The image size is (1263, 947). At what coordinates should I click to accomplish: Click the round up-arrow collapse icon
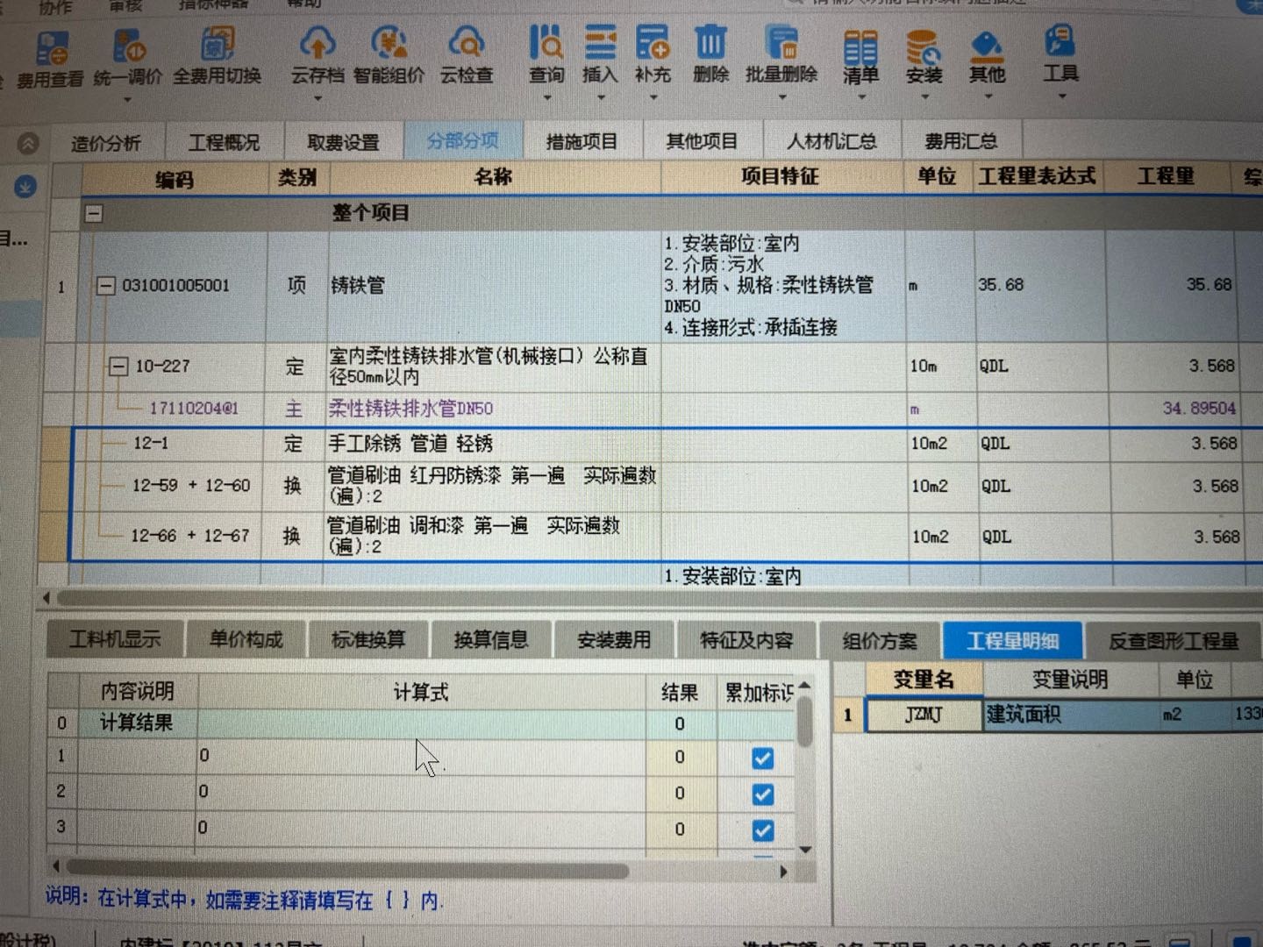tap(28, 143)
